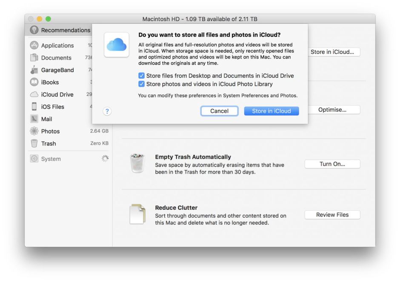Uncheck Store files from Desktop and Documents
The height and width of the screenshot is (282, 400).
coord(142,76)
